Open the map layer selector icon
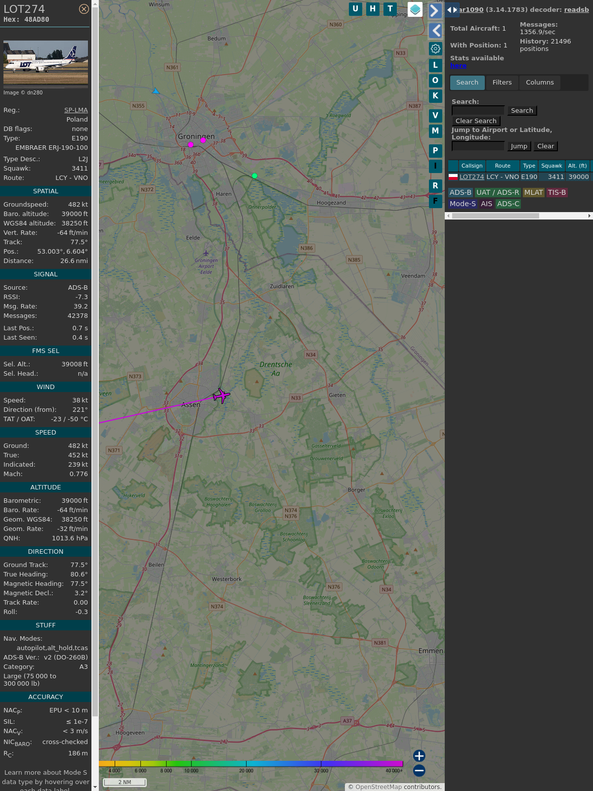593x791 pixels. 415,9
